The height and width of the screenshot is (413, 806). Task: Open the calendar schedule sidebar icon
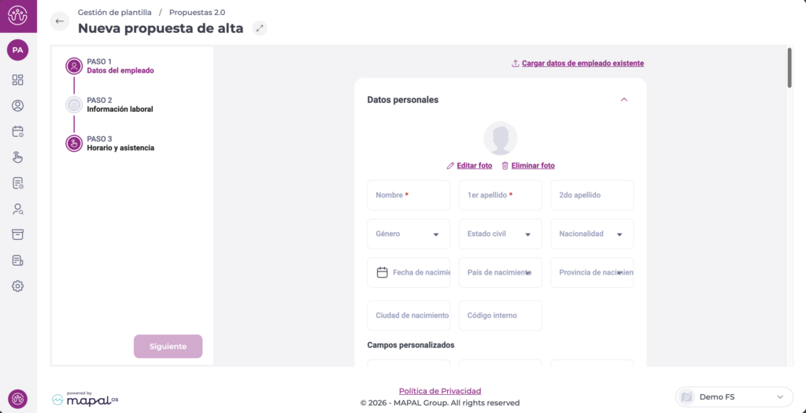(x=18, y=131)
